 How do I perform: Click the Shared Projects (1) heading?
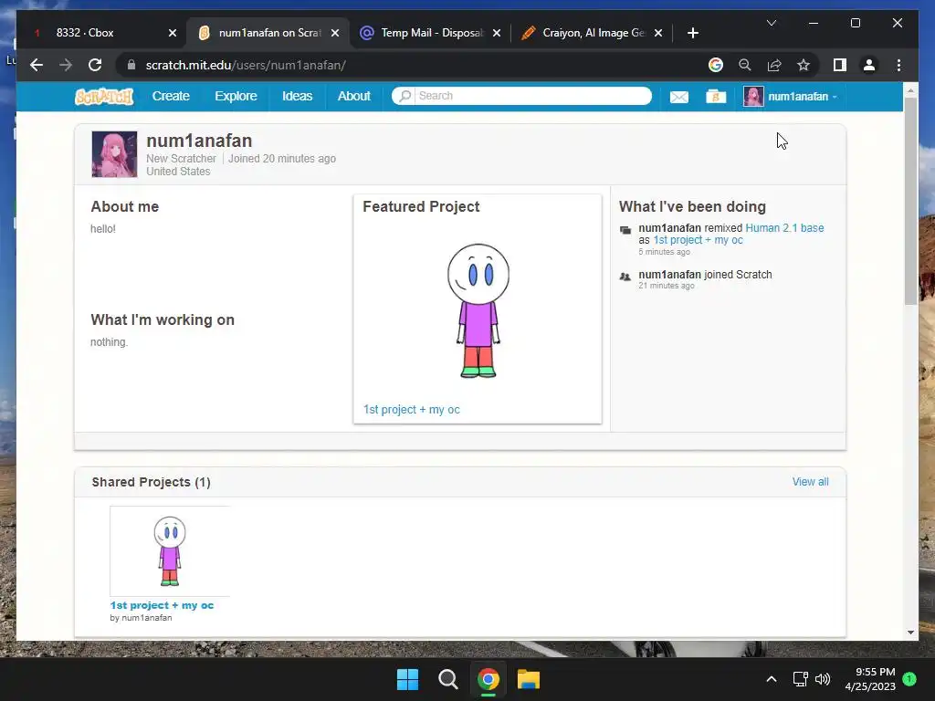click(151, 482)
